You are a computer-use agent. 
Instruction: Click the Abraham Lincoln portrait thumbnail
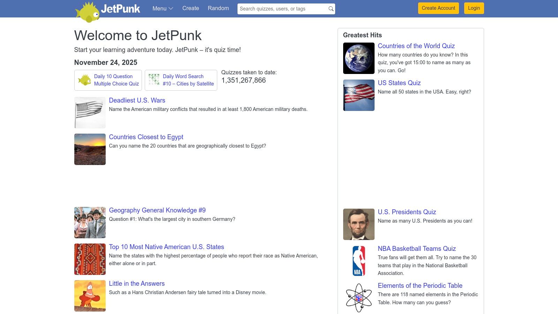[x=358, y=224]
